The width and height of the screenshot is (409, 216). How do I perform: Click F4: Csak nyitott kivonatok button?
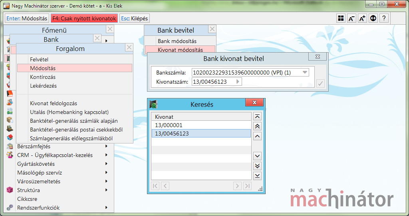84,18
